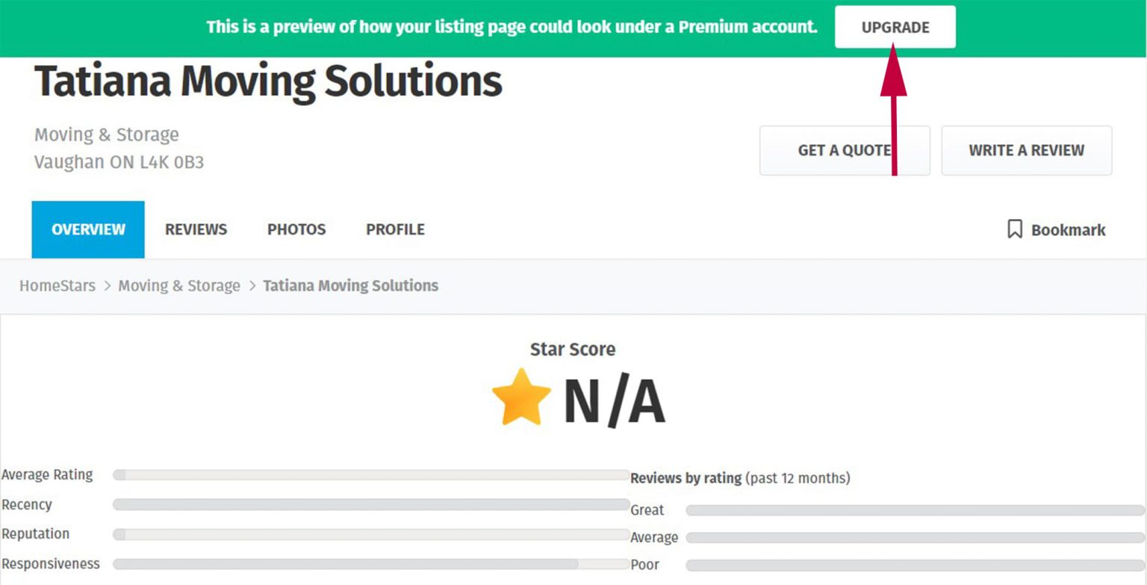The width and height of the screenshot is (1147, 585).
Task: Click the yellow Star Score icon
Action: 521,397
